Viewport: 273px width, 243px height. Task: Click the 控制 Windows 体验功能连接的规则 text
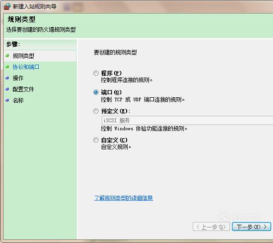144,129
